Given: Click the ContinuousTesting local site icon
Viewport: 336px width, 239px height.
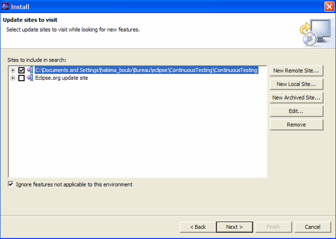Looking at the screenshot, I should pos(30,70).
